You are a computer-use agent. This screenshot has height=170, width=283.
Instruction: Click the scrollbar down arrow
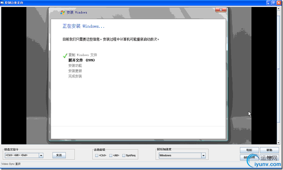pyautogui.click(x=278, y=143)
